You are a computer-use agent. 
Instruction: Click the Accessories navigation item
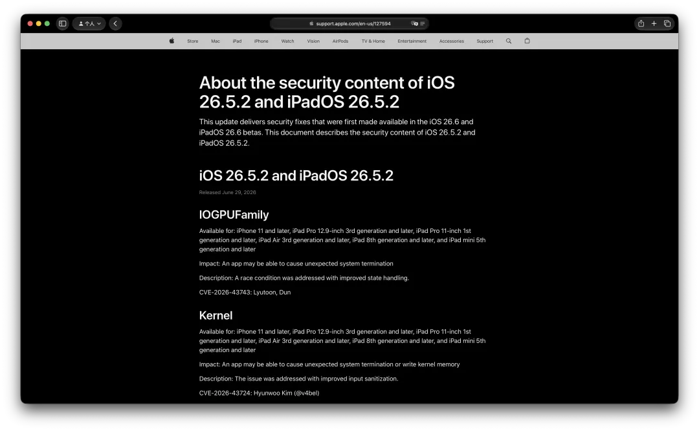point(452,41)
